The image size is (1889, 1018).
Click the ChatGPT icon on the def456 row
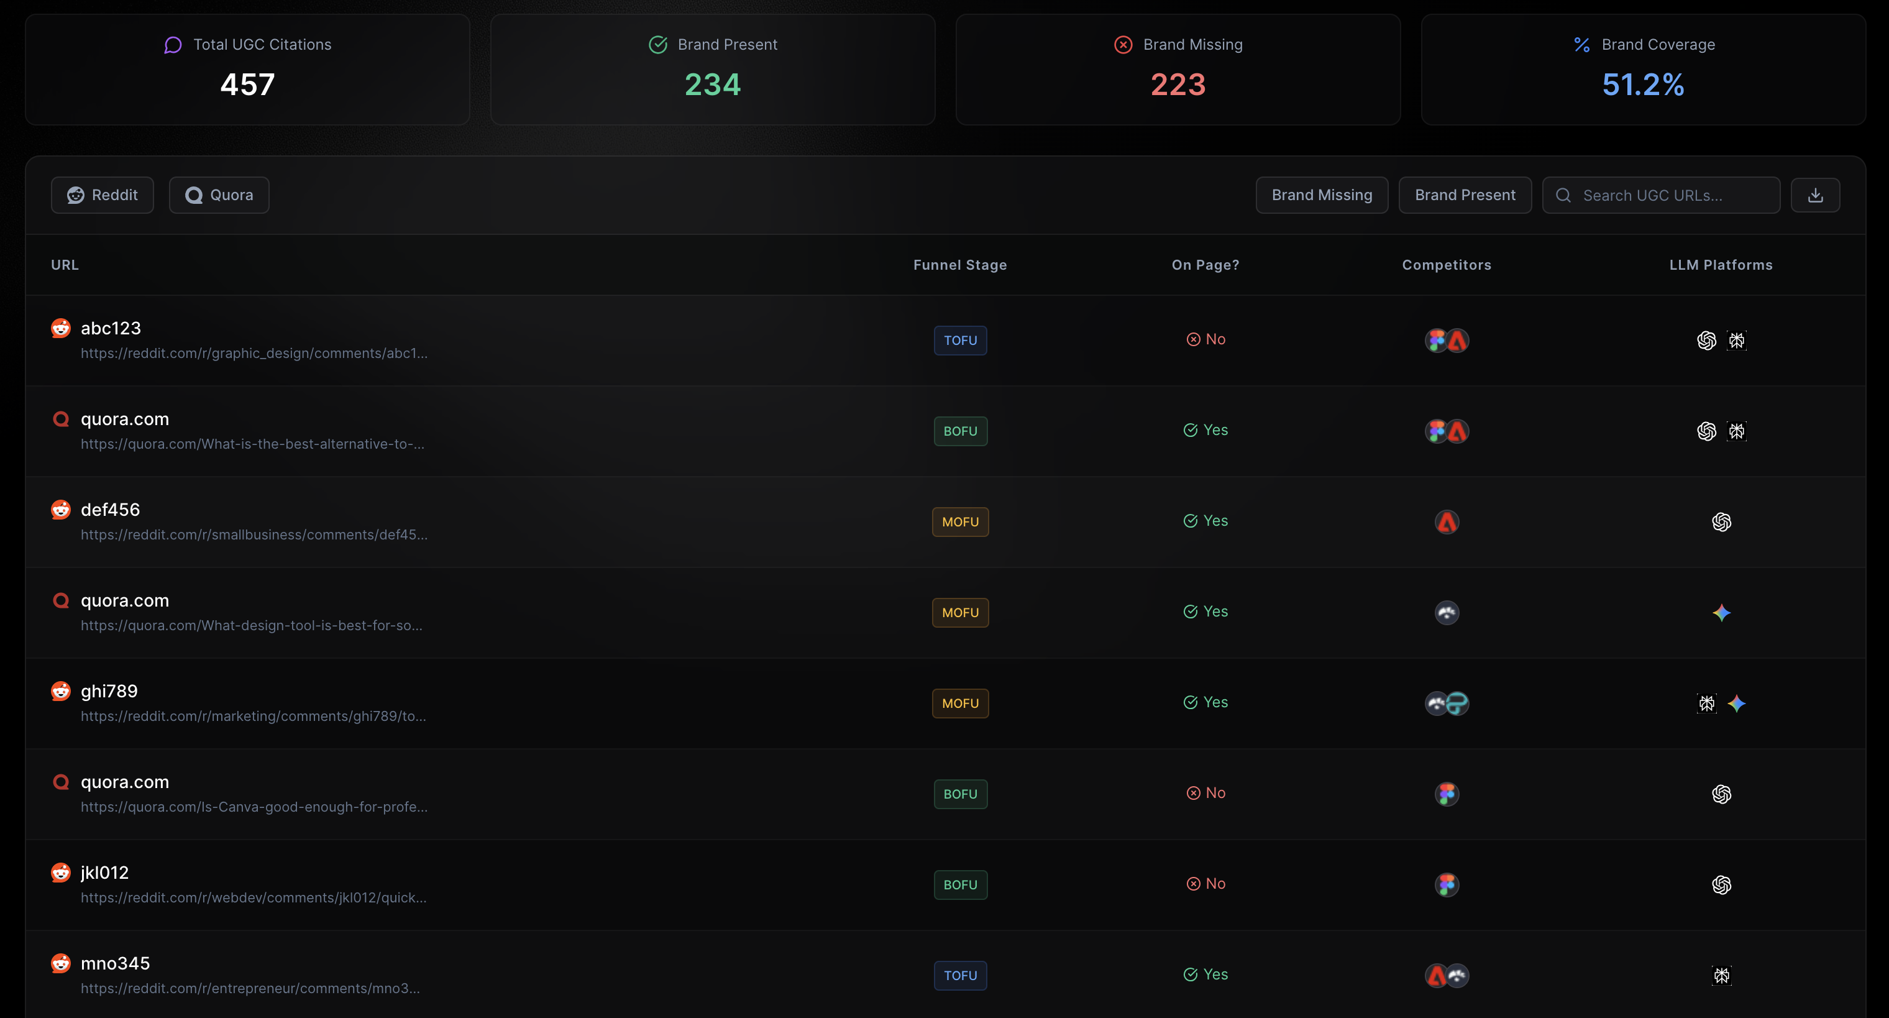(x=1722, y=521)
